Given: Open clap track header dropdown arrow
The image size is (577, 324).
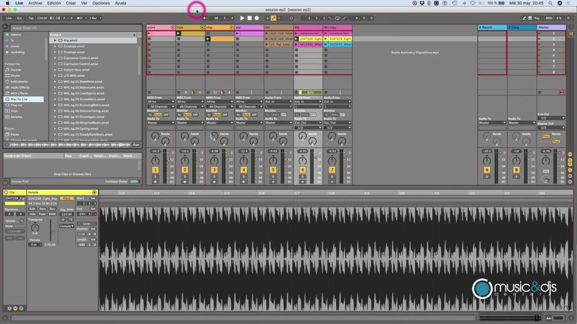Looking at the screenshot, I should coord(231,28).
